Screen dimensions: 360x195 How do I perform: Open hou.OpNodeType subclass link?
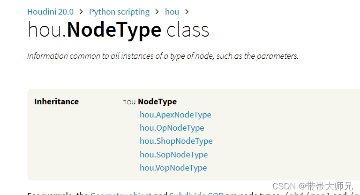[172, 128]
